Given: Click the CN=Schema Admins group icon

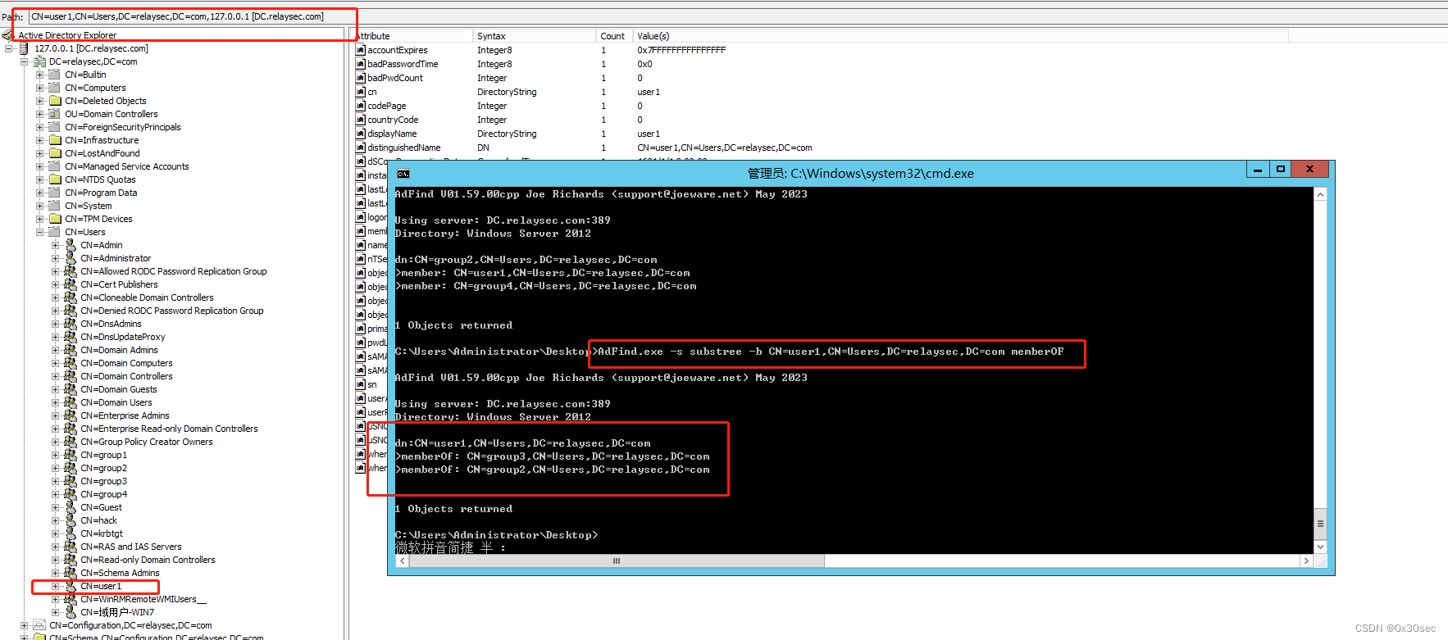Looking at the screenshot, I should (x=71, y=573).
